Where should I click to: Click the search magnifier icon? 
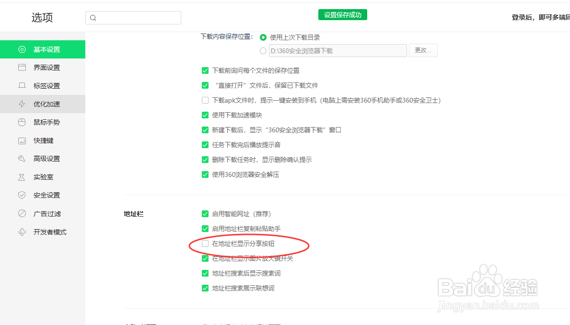coord(93,18)
